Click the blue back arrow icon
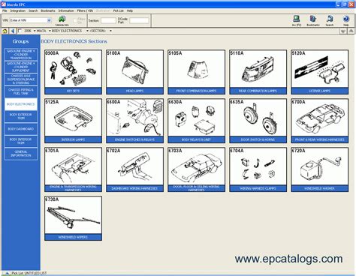The width and height of the screenshot is (356, 276). pyautogui.click(x=13, y=31)
